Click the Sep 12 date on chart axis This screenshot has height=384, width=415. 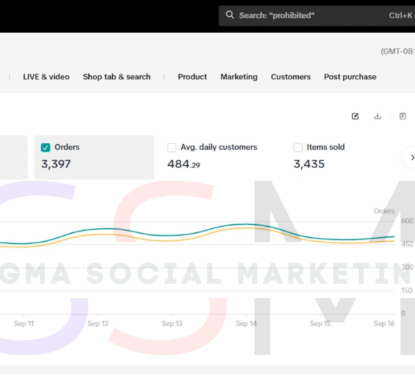98,324
